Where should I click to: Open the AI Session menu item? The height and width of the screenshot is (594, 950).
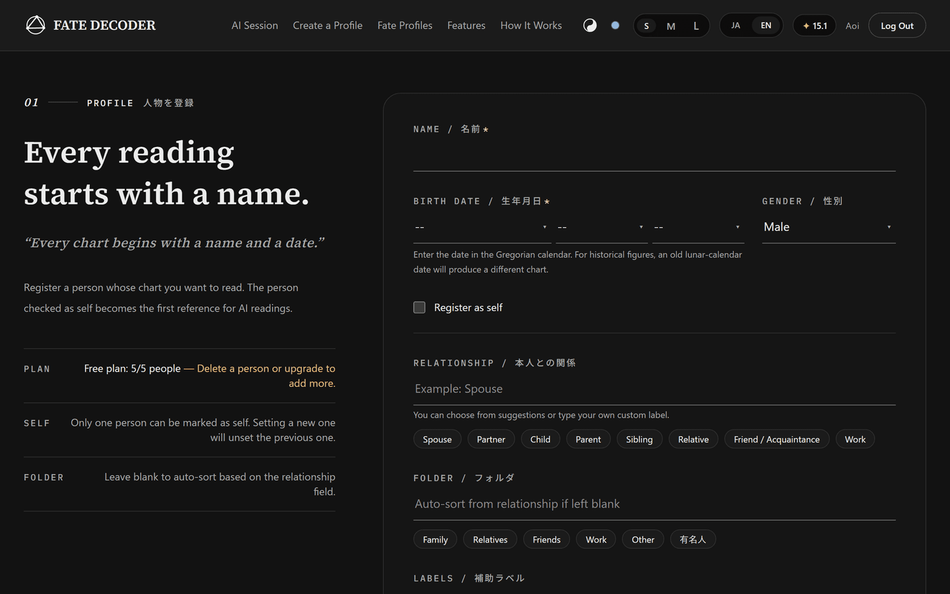(x=255, y=25)
